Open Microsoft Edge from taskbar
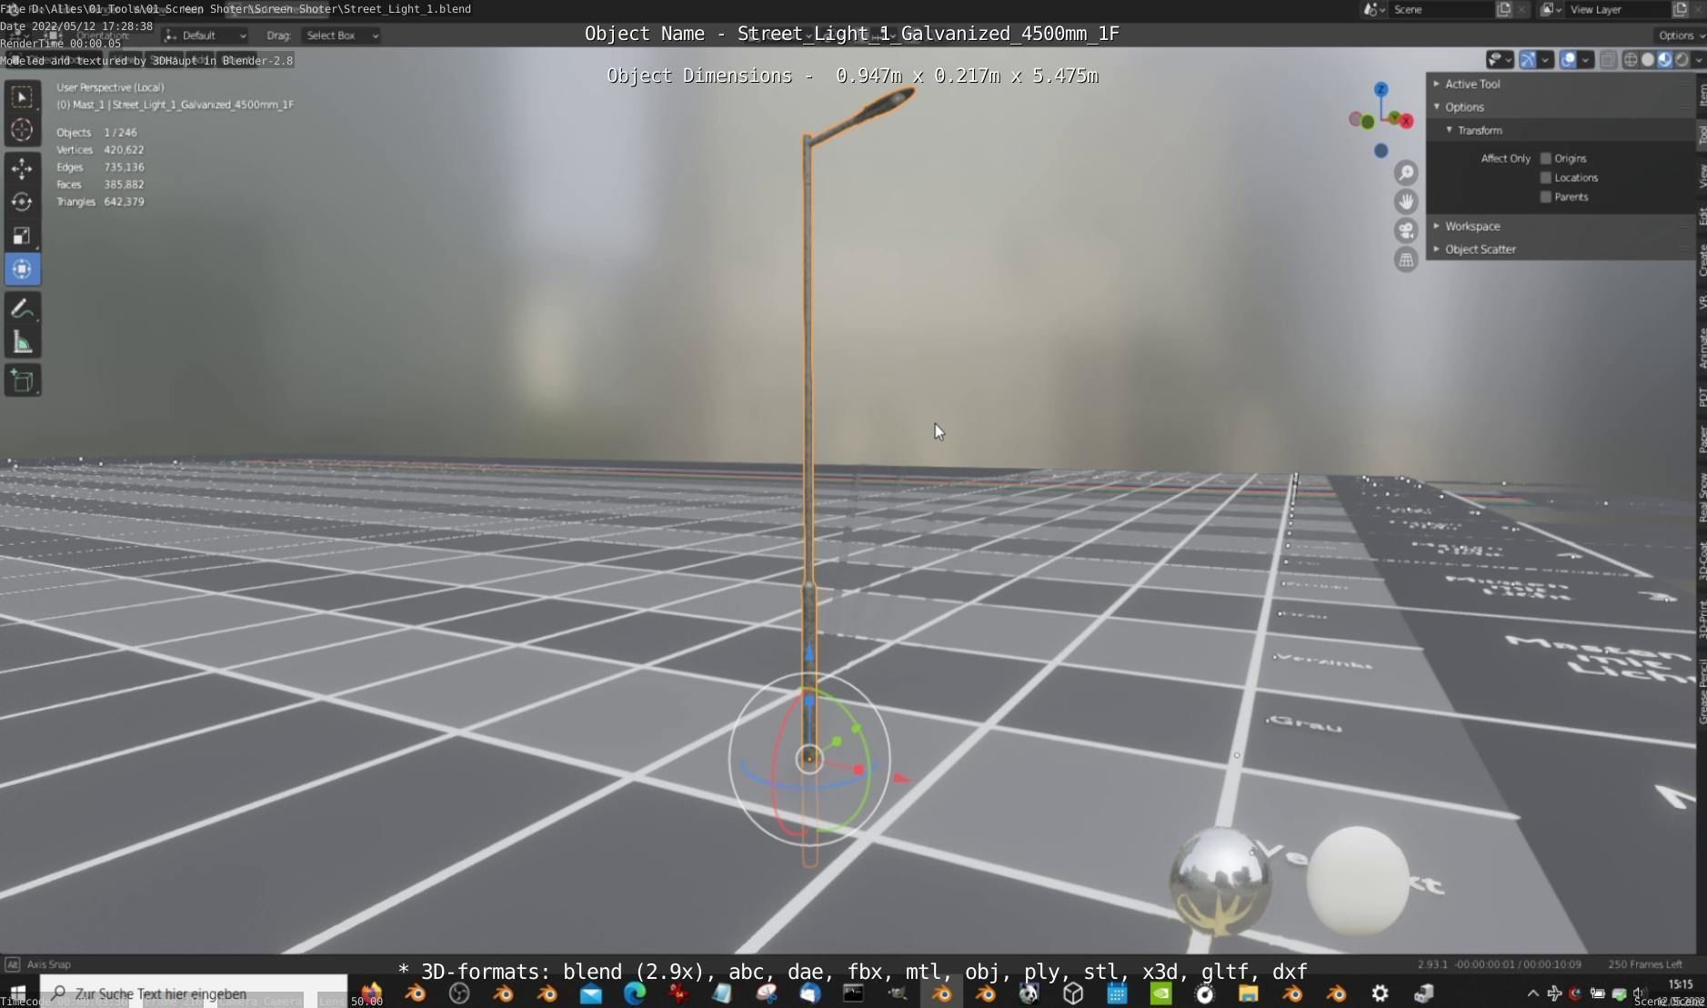This screenshot has width=1707, height=1008. tap(635, 993)
